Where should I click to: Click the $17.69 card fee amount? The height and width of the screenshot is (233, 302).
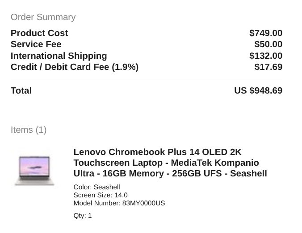click(268, 67)
